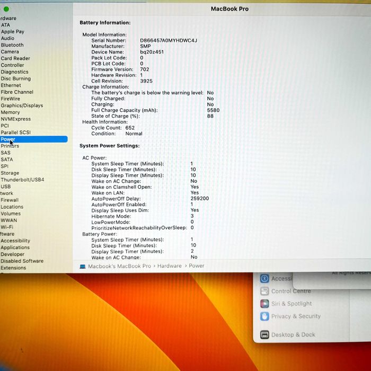Open Fibre Channel sidebar entry
Viewport: 371px width, 371px height.
17,92
